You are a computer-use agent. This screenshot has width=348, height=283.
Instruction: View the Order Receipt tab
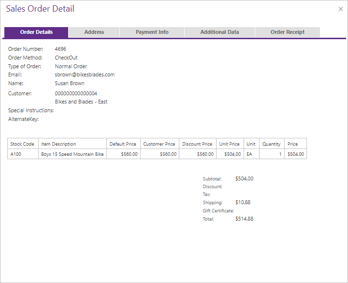coord(288,32)
